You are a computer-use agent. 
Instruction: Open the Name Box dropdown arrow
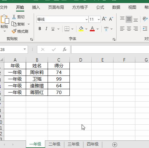click(25, 49)
